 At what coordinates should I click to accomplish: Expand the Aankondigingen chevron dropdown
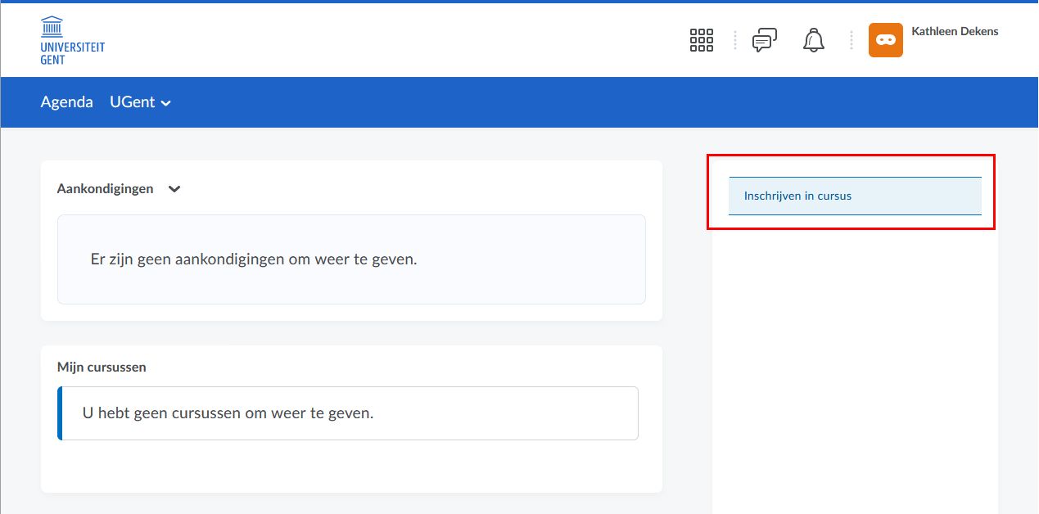[x=174, y=189]
